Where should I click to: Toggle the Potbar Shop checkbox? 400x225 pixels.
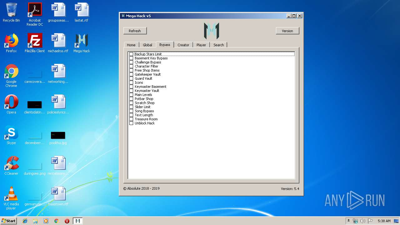coord(131,99)
